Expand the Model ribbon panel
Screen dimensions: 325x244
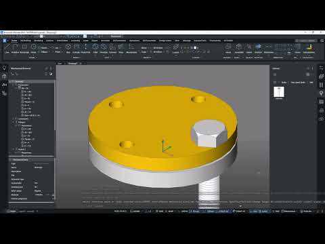[77, 58]
